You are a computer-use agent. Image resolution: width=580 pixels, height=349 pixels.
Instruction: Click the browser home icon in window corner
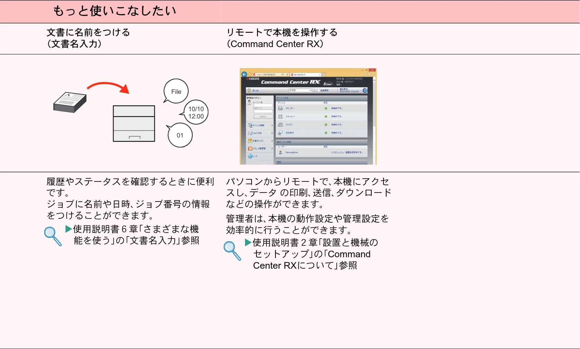365,74
